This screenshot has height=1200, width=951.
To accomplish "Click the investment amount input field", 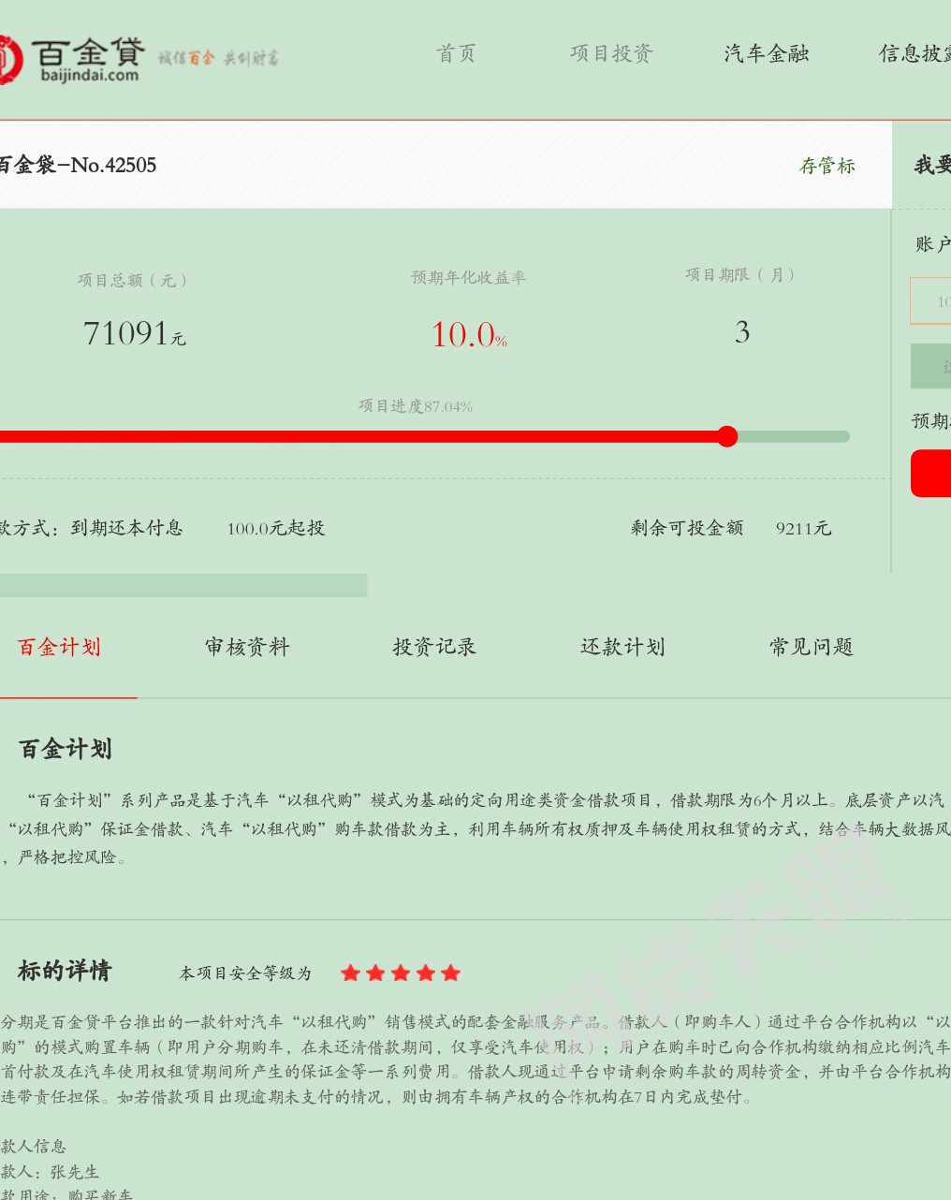I will click(x=930, y=301).
